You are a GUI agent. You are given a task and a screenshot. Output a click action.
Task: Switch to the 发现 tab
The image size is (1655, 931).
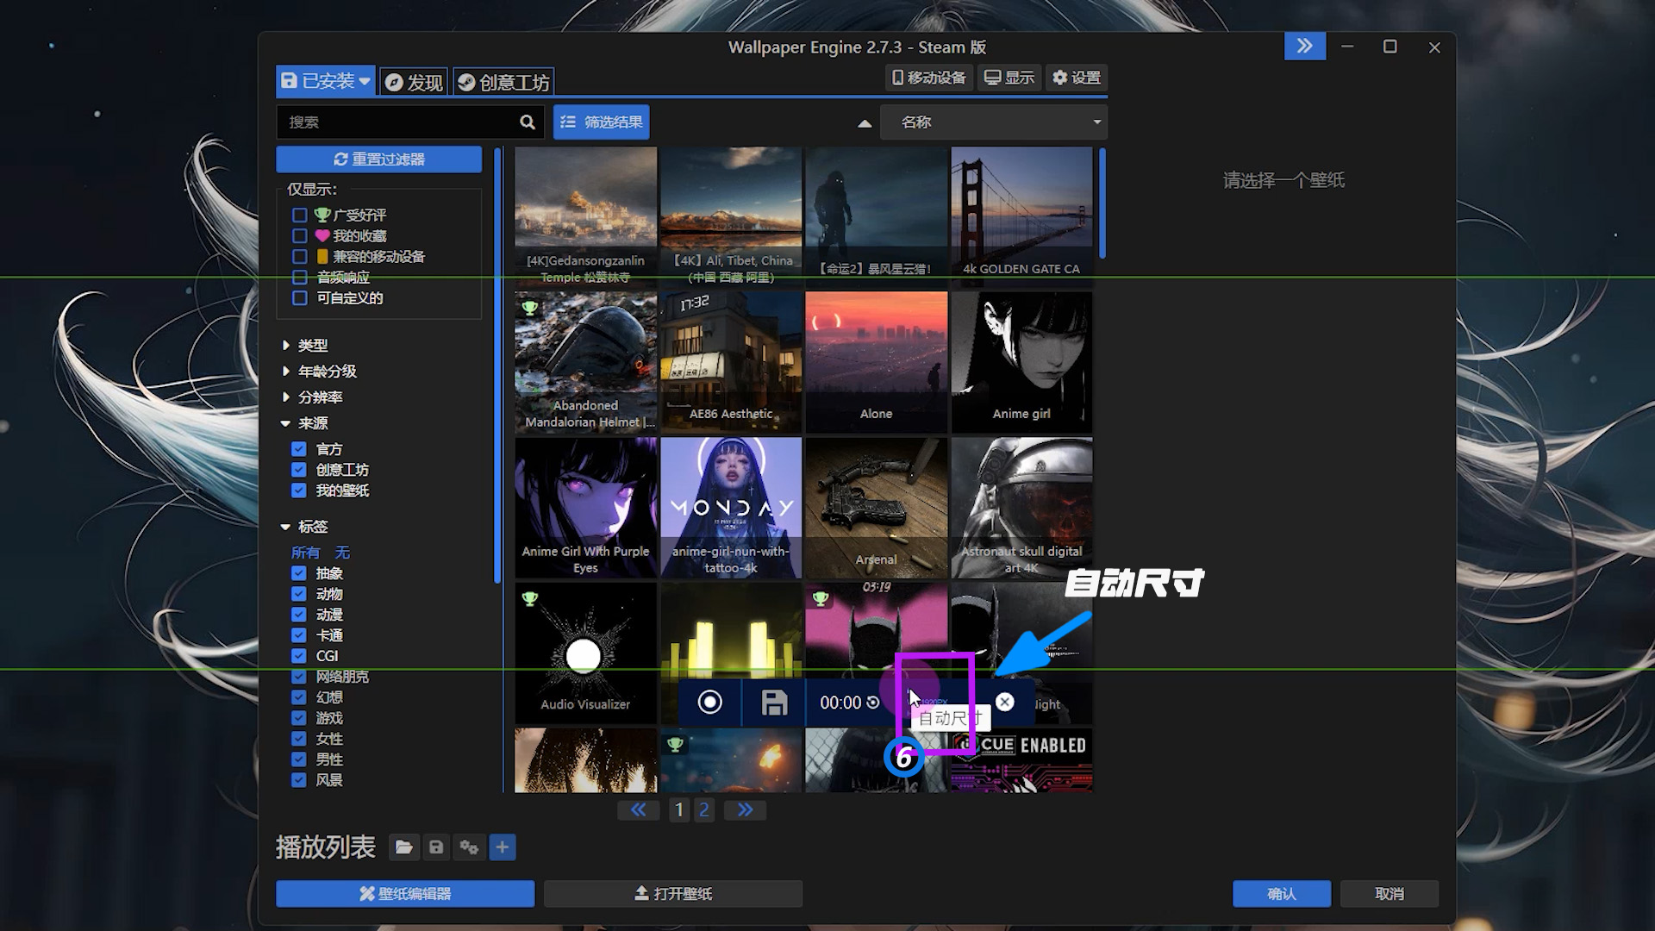[x=414, y=82]
